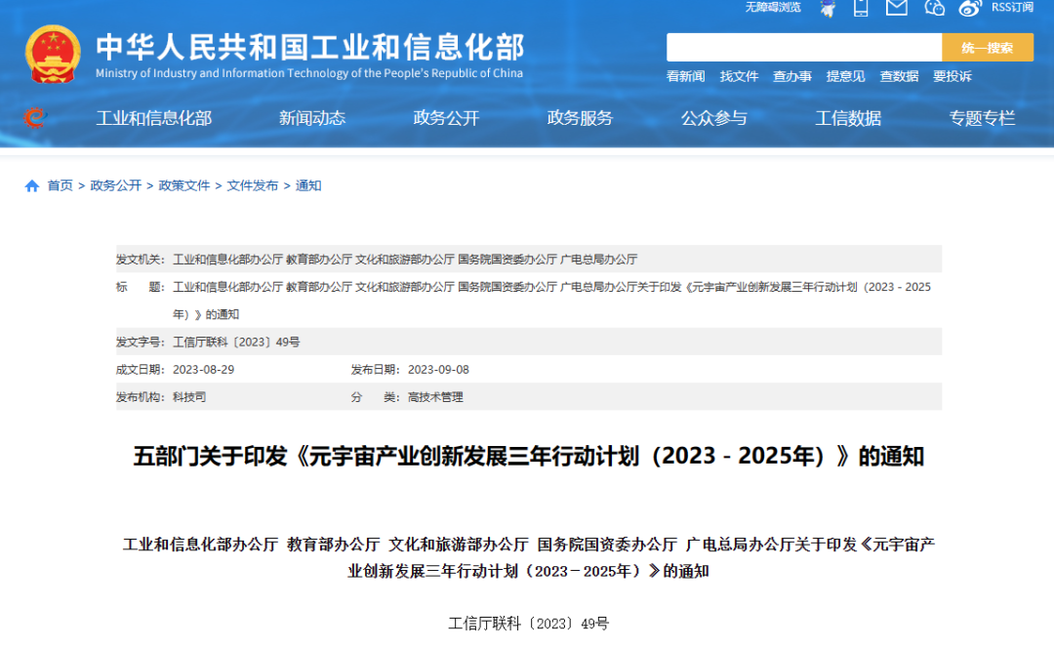Focus the site search input field
The height and width of the screenshot is (647, 1054).
click(x=803, y=47)
